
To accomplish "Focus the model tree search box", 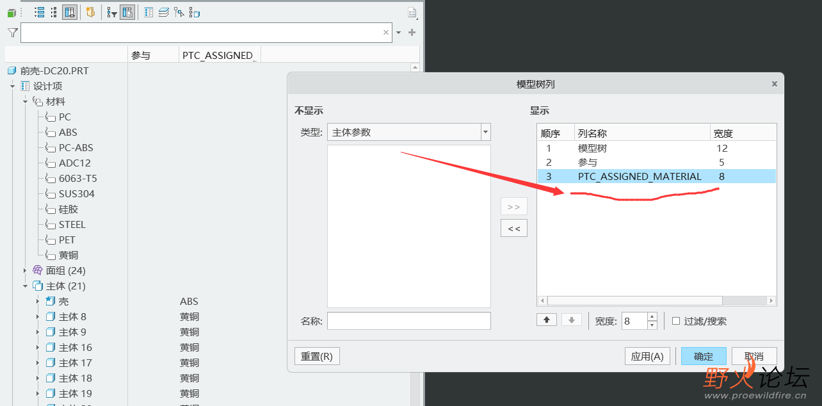I will point(206,33).
